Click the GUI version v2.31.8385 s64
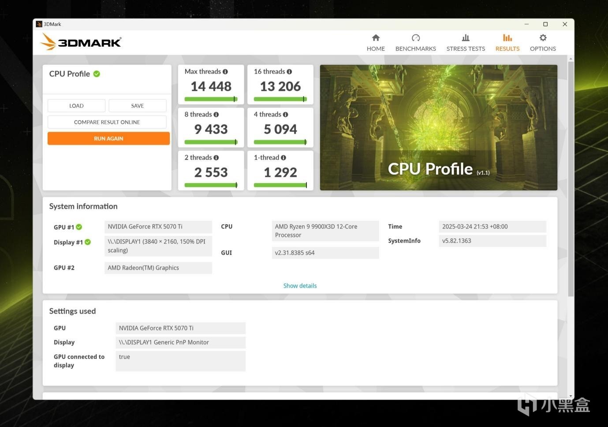Viewport: 608px width, 427px height. click(x=325, y=253)
